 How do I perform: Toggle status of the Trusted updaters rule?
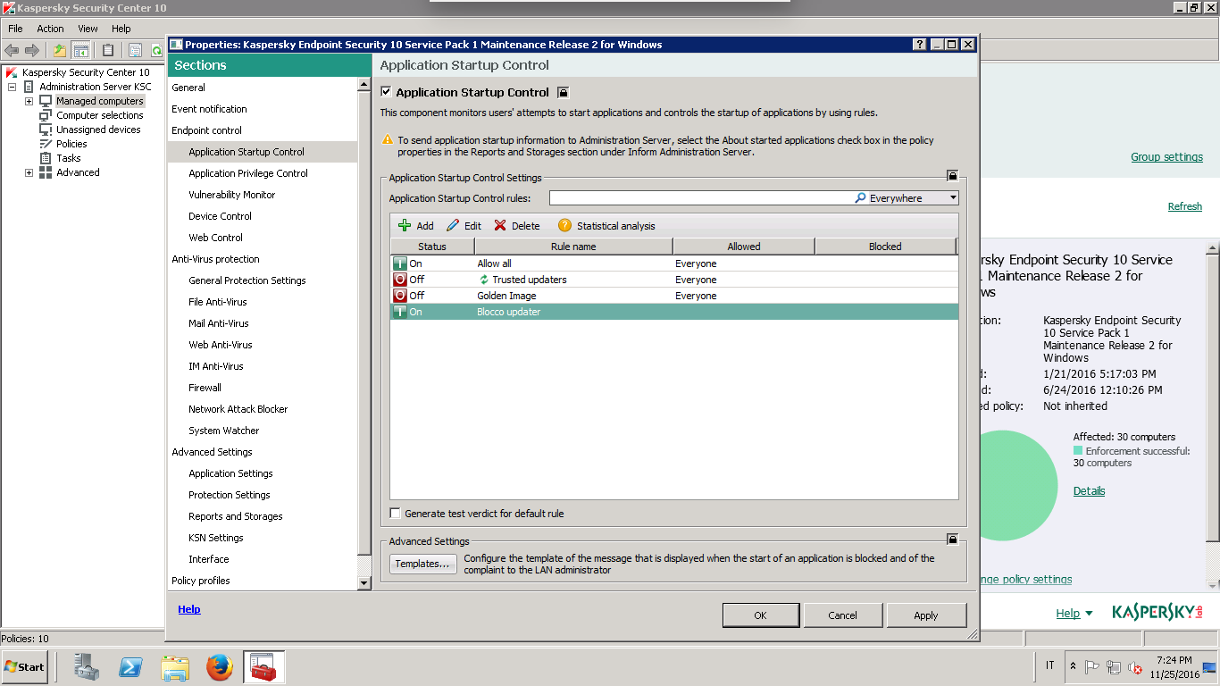400,280
